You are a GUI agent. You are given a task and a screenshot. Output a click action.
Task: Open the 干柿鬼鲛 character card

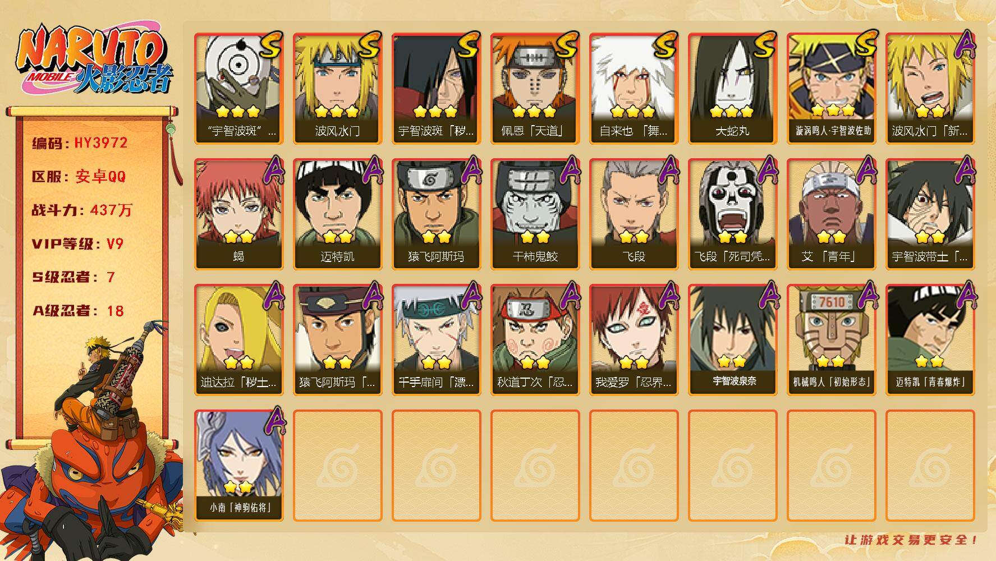(535, 214)
